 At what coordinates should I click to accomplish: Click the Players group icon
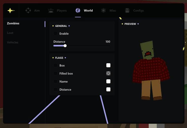51,11
